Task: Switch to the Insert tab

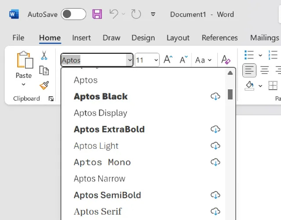Action: 81,38
